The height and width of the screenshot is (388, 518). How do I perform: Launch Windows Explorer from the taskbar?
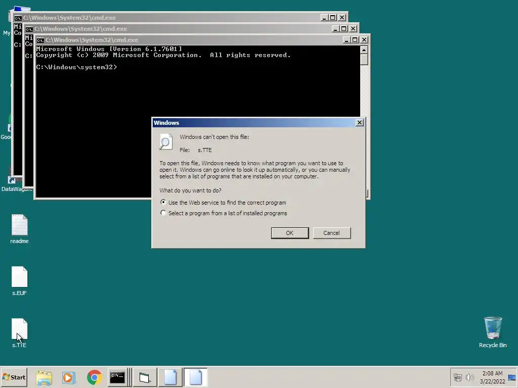pos(44,377)
